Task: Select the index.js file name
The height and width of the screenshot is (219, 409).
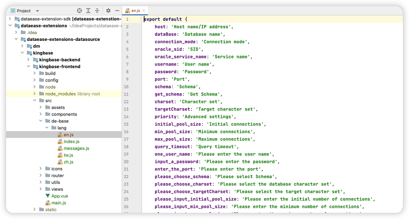Action: point(72,141)
